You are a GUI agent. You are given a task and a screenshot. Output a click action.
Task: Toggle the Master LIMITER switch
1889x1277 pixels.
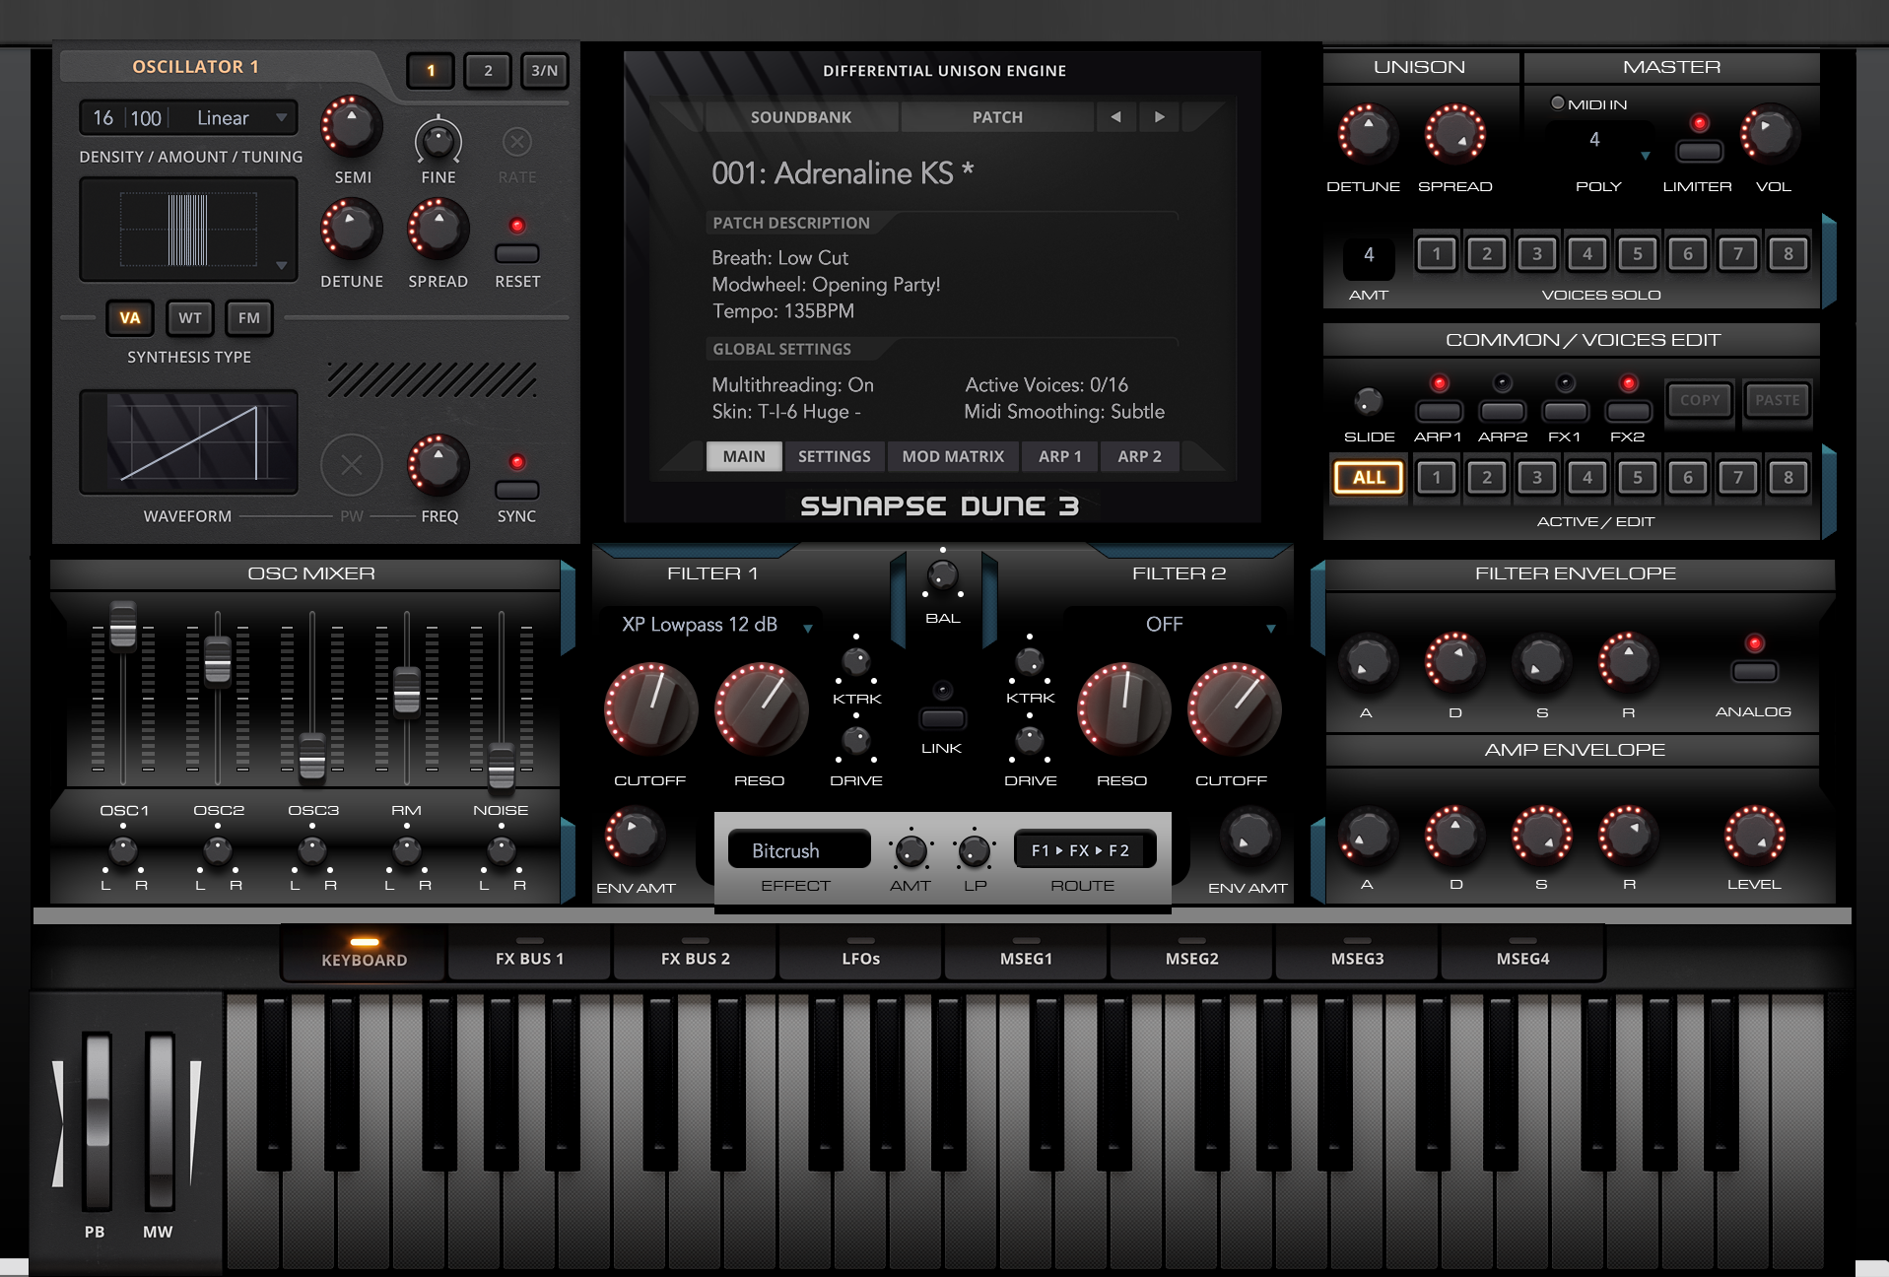click(1699, 151)
